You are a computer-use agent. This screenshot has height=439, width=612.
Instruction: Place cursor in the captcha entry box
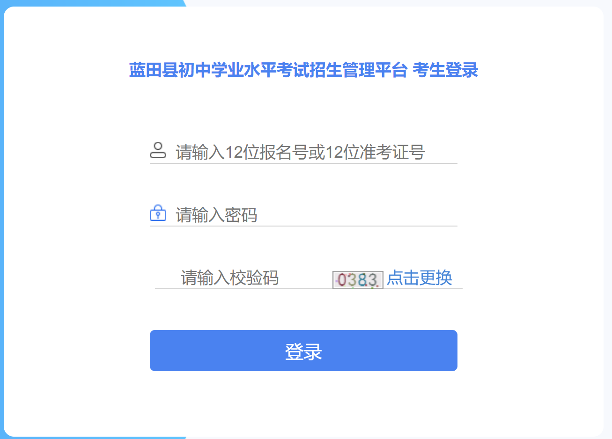click(x=243, y=278)
